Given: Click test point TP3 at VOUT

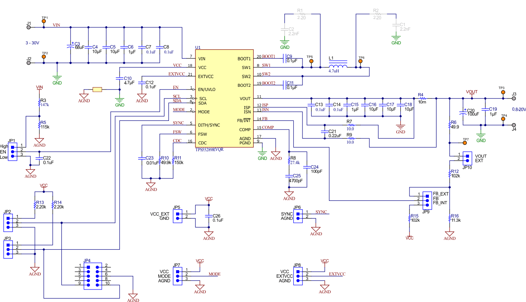Looking at the screenshot, I should 502,92.
